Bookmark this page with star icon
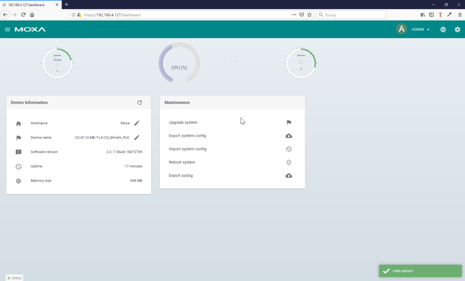This screenshot has width=465, height=281. [309, 15]
